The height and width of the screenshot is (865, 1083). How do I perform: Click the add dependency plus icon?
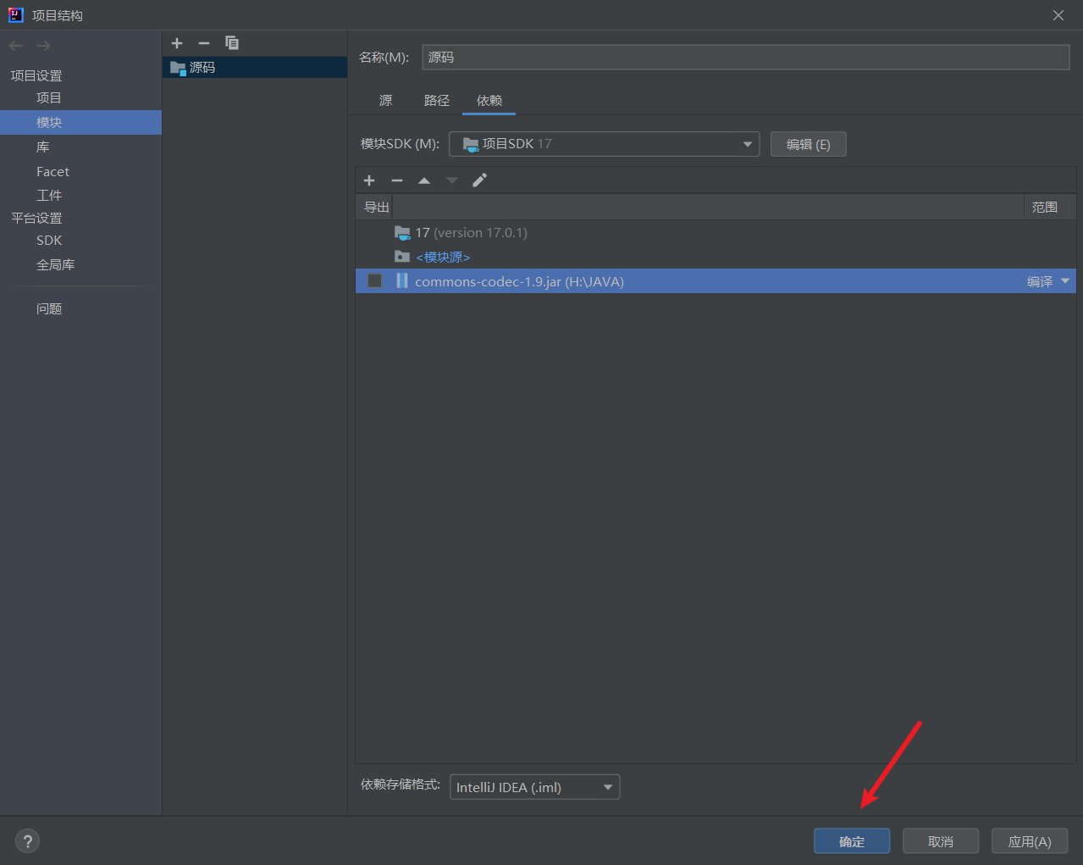[x=369, y=180]
